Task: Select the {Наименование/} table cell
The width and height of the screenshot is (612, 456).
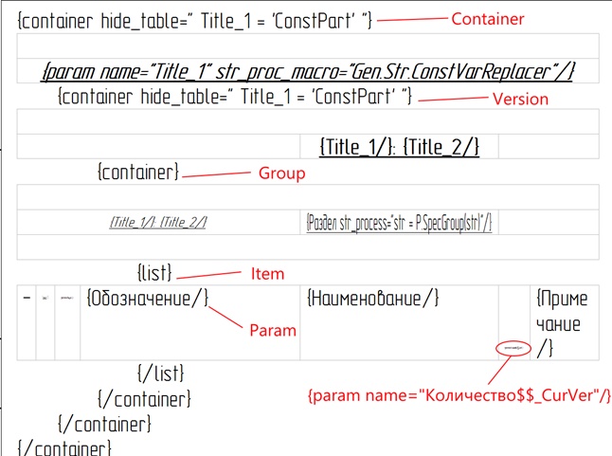Action: click(x=373, y=299)
